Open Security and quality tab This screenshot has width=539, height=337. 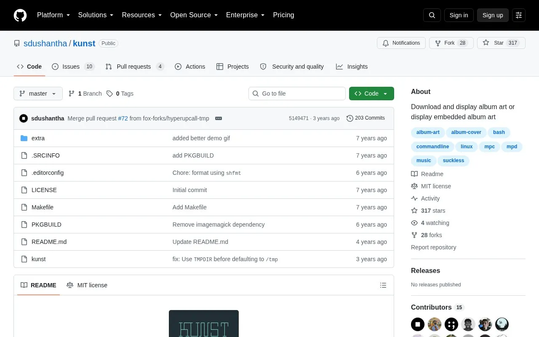point(292,67)
